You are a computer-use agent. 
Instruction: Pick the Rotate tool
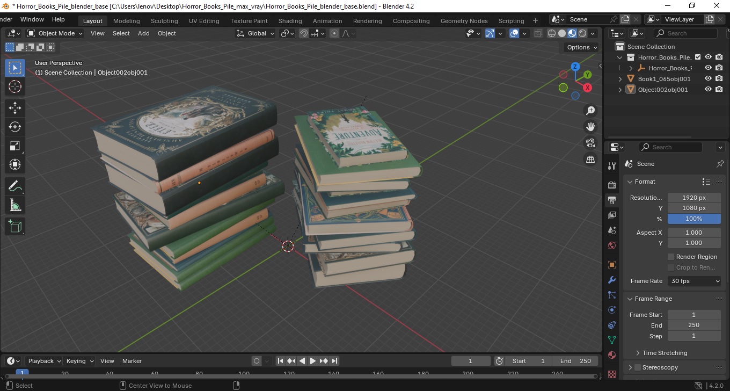pyautogui.click(x=15, y=127)
